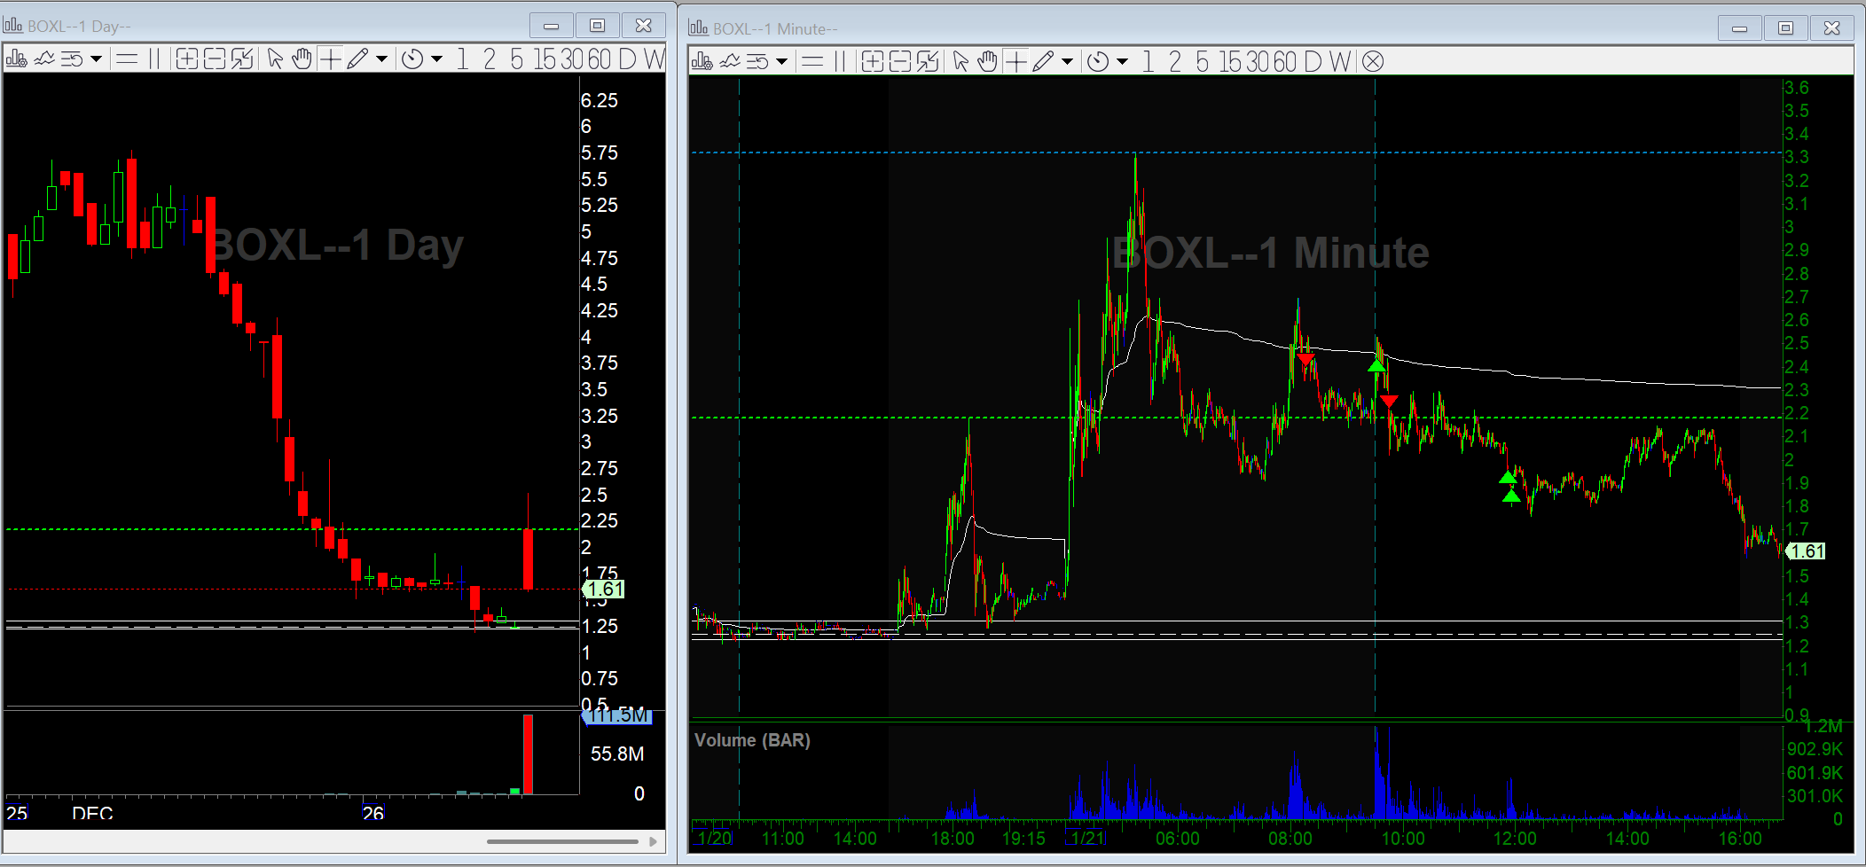Select vertical line tool in Day window
Screen dimensions: 1866x867
(154, 59)
